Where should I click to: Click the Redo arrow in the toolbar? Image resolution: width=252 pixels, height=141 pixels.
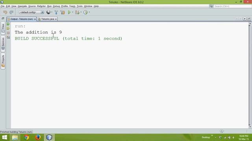[x=11, y=12]
